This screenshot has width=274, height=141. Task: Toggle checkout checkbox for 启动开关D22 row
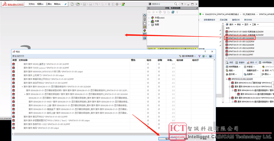coord(148,83)
